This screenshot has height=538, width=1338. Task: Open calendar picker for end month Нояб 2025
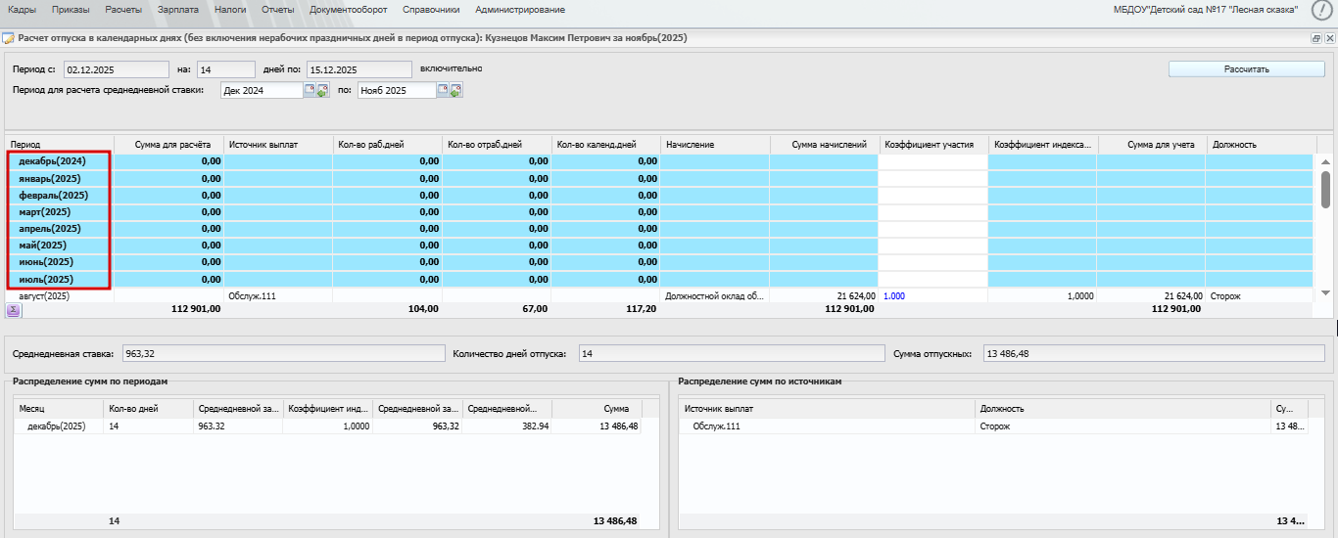click(443, 90)
